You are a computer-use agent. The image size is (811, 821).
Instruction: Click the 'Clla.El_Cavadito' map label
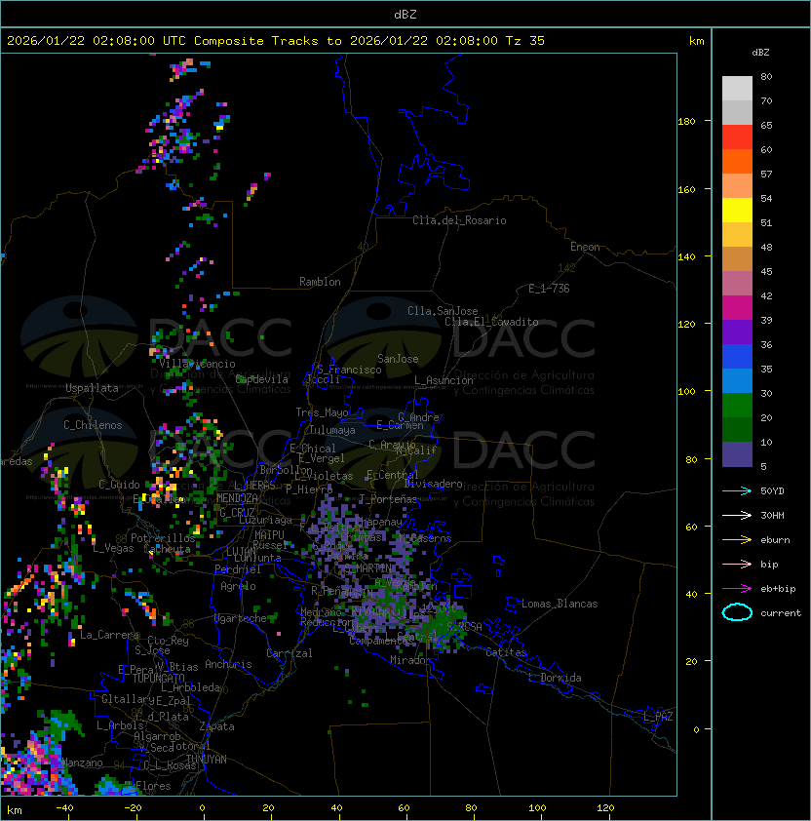click(x=491, y=322)
